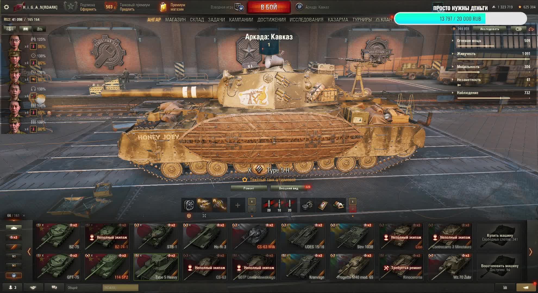The height and width of the screenshot is (293, 538).
Task: Open the МАГАЗИН tab
Action: click(x=176, y=20)
